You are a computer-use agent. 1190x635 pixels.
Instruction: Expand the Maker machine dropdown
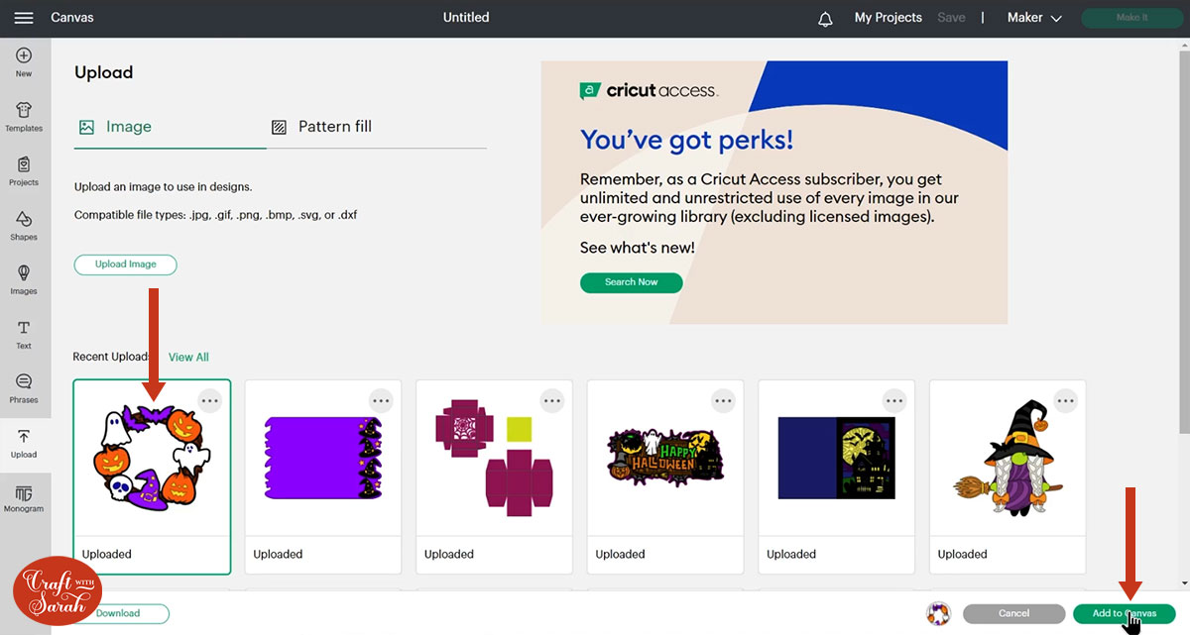point(1034,18)
